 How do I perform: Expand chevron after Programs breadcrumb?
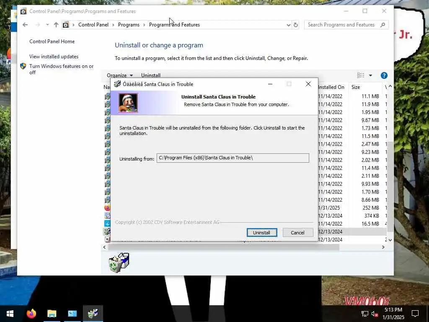click(144, 25)
